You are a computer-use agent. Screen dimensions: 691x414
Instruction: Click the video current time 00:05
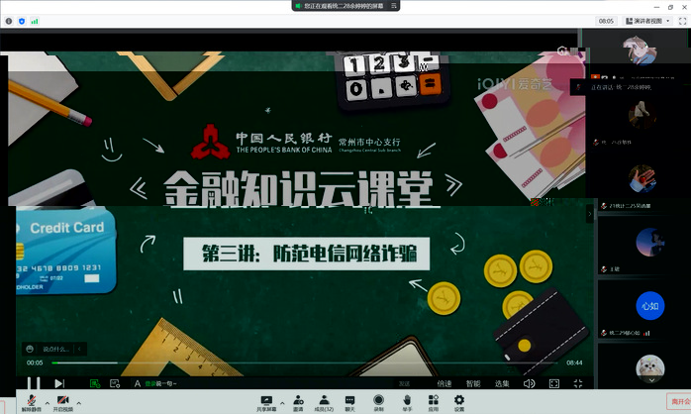point(35,362)
